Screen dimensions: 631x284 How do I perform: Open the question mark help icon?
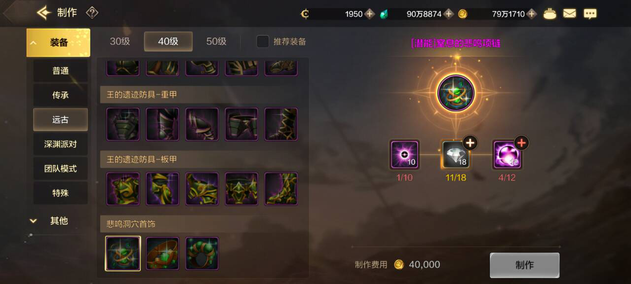point(92,13)
